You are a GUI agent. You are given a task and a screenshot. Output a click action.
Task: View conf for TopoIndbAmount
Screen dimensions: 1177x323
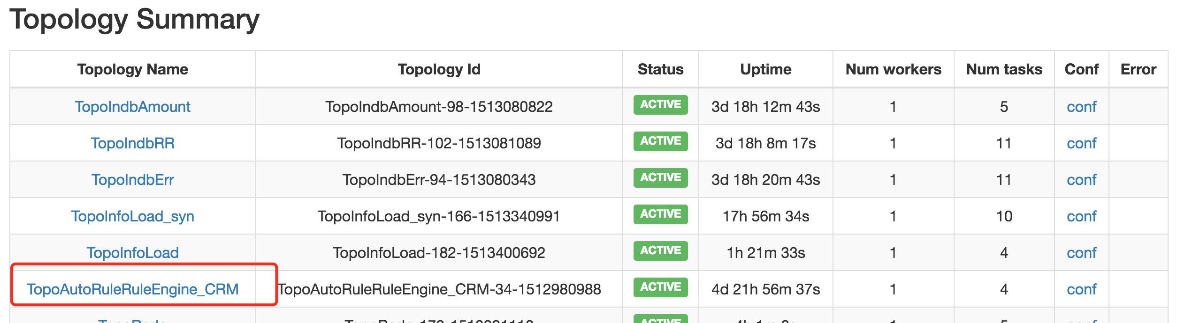(1081, 107)
